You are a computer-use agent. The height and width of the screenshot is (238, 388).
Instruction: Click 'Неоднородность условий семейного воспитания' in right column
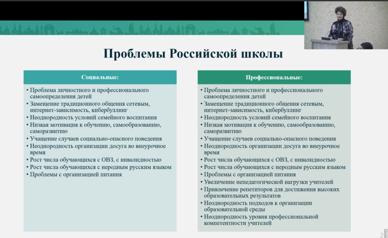[267, 118]
